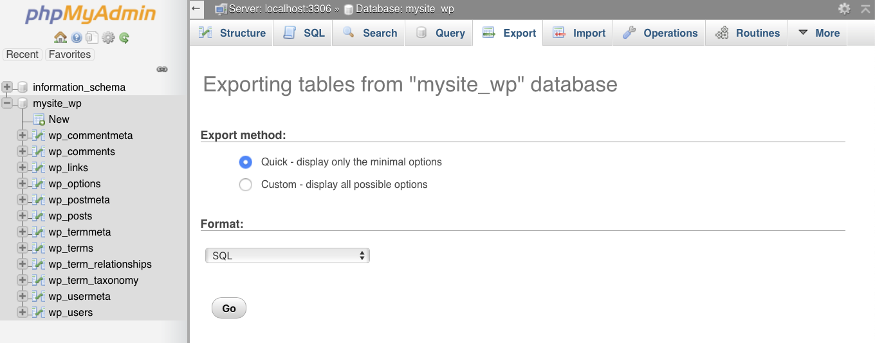Screen dimensions: 875x343
Task: Open the SQL format dropdown
Action: click(288, 255)
